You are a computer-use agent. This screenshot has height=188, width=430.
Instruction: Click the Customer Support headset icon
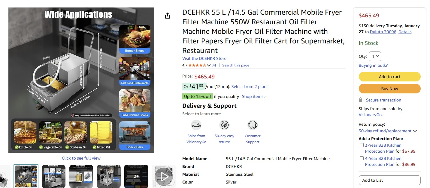(253, 125)
